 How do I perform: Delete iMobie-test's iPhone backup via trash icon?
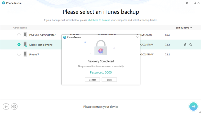185,45
